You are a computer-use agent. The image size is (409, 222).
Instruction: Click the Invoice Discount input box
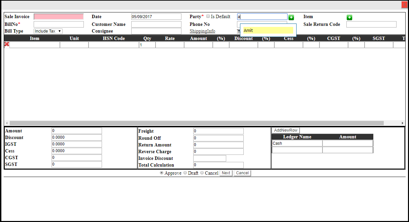[x=209, y=159]
